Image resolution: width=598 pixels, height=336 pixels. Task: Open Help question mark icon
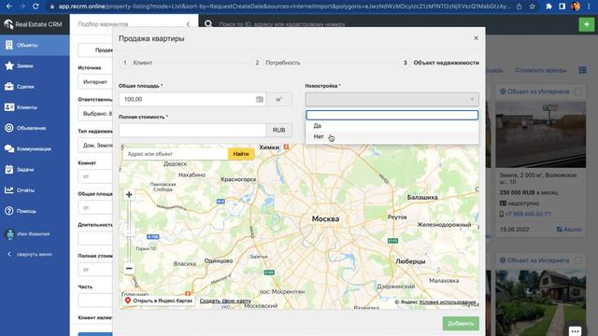(9, 211)
